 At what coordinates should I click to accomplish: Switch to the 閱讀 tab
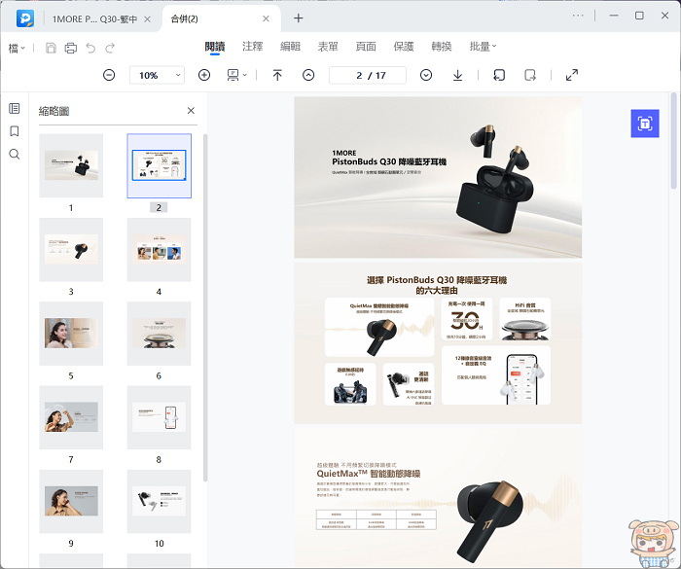(215, 47)
